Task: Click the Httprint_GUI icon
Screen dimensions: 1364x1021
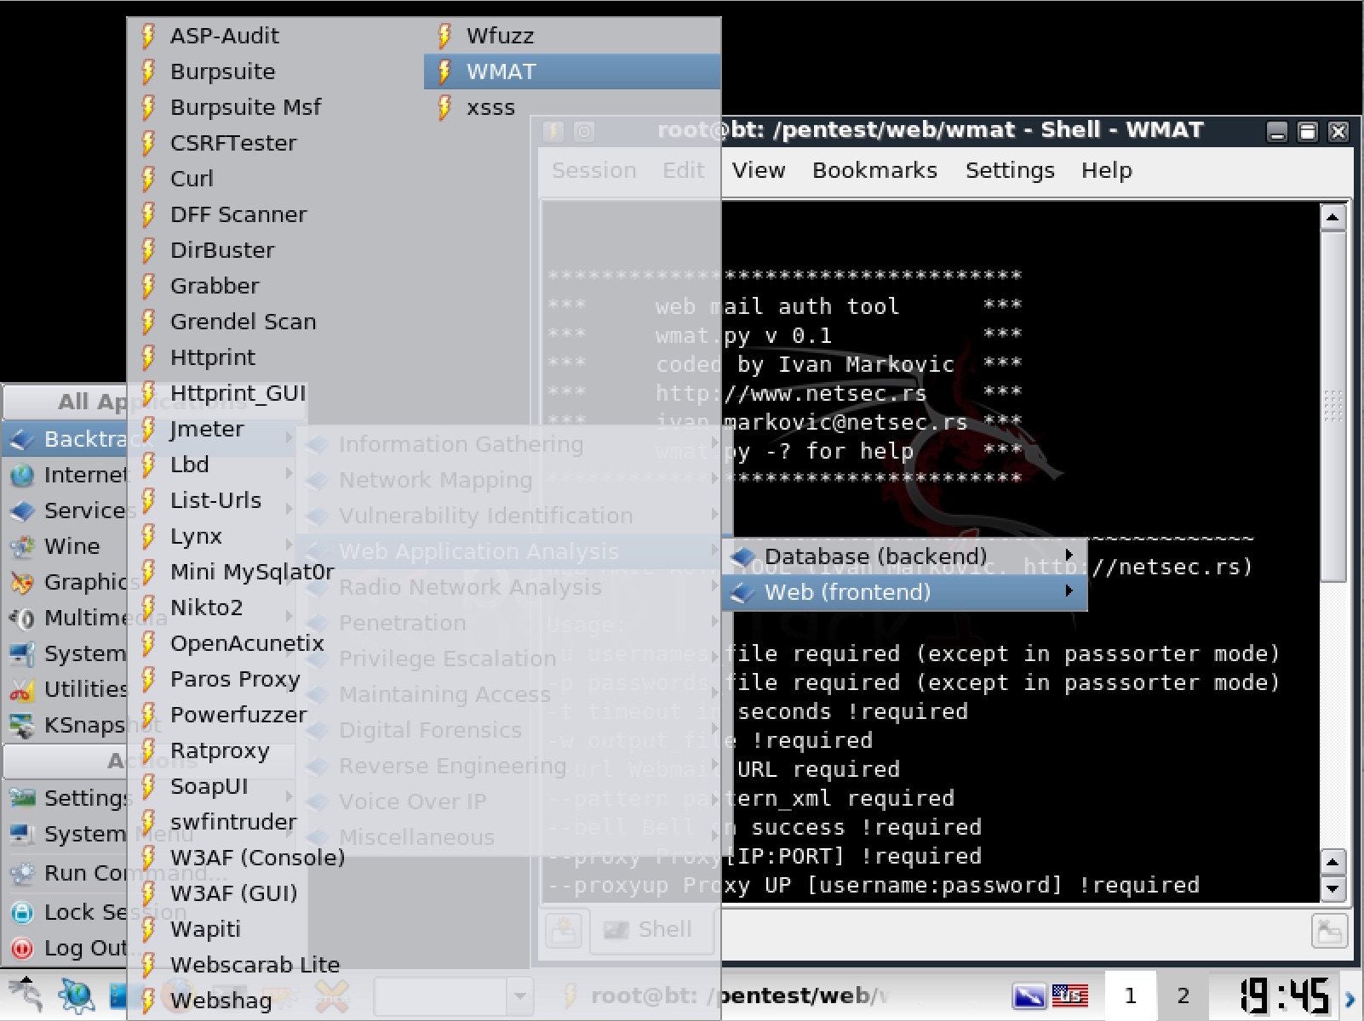Action: (x=148, y=393)
